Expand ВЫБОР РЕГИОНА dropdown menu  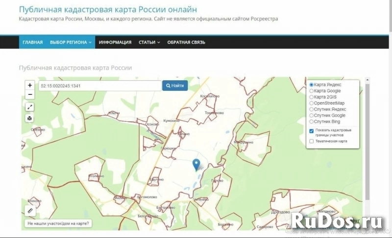click(71, 43)
